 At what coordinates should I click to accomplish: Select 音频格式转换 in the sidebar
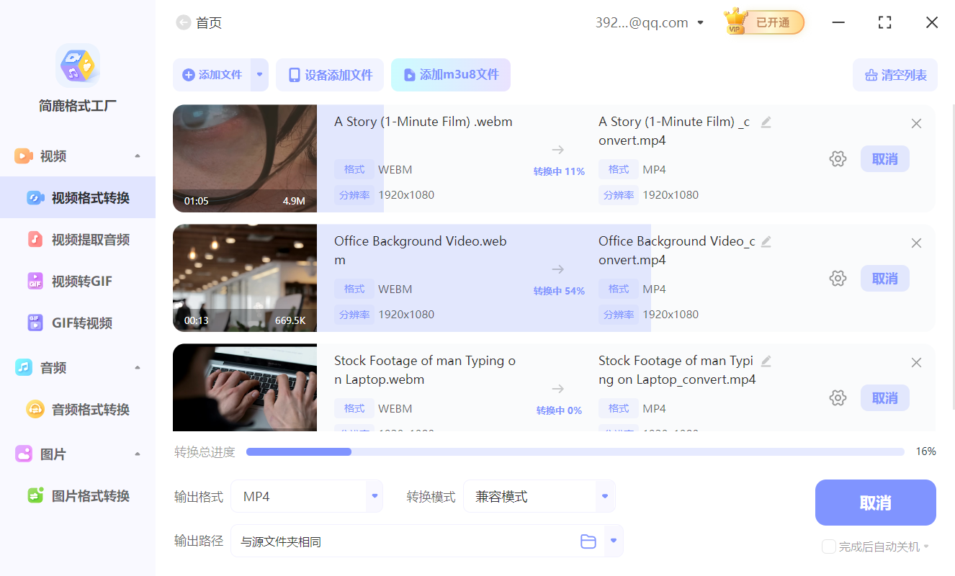[78, 410]
